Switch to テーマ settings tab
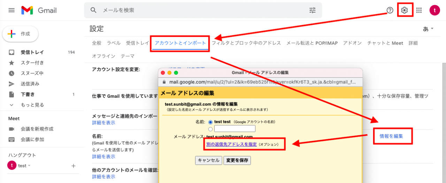The width and height of the screenshot is (446, 183). point(128,56)
